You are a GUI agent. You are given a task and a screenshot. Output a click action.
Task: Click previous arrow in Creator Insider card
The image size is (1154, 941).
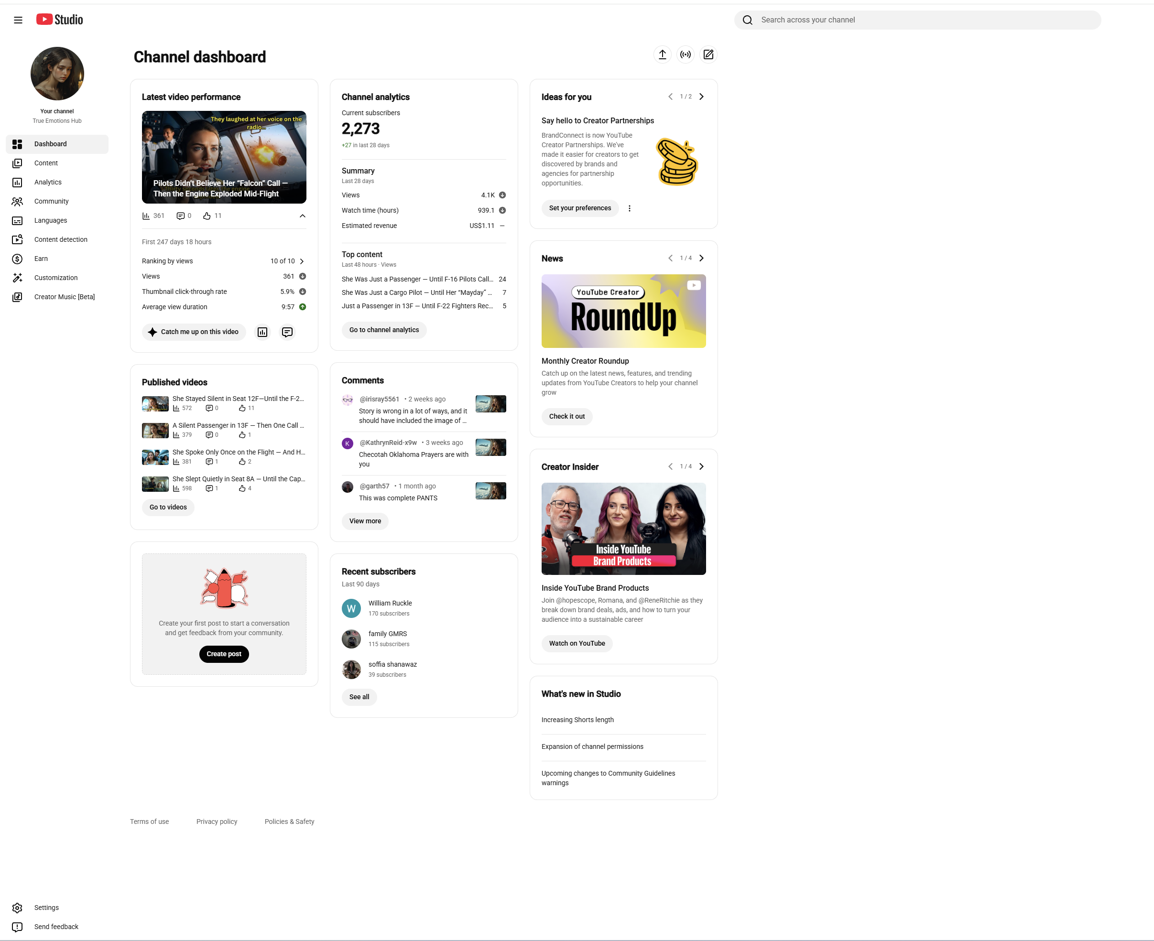(670, 467)
